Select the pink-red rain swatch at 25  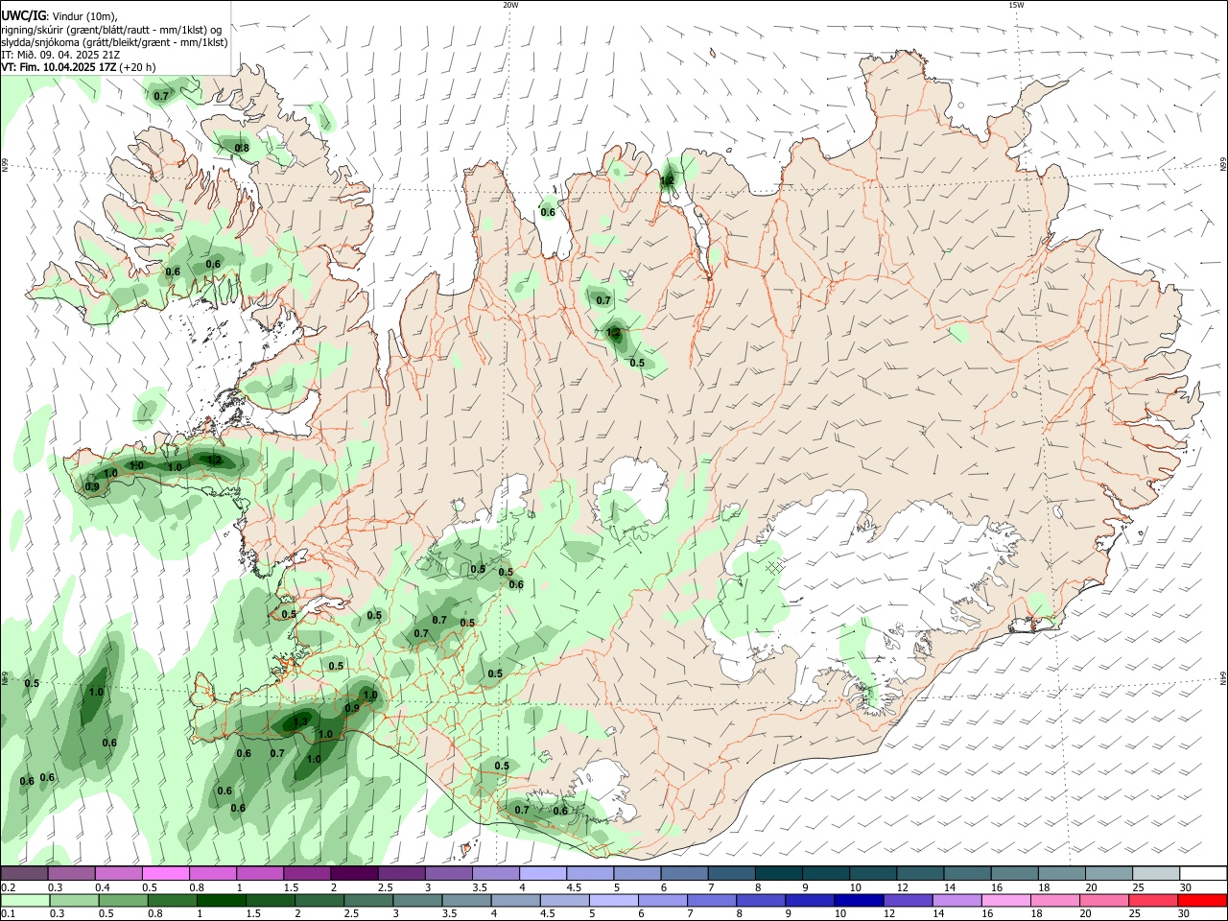(x=1153, y=900)
